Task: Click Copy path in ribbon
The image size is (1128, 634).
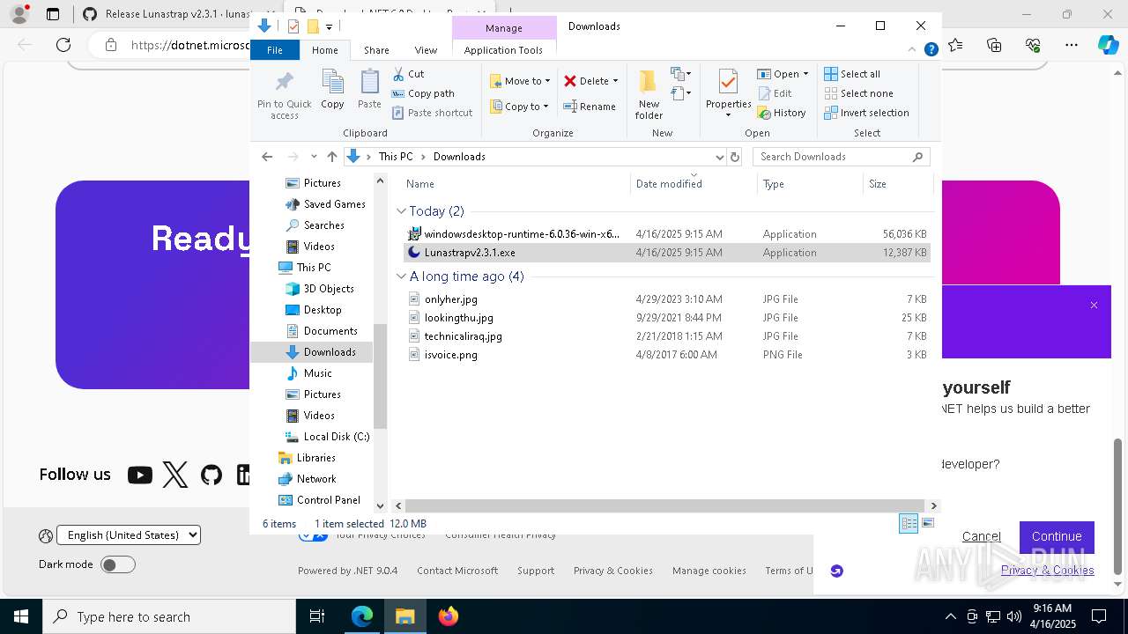Action: pyautogui.click(x=423, y=93)
